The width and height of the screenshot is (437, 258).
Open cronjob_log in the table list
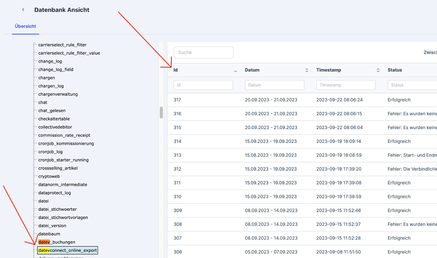(50, 152)
